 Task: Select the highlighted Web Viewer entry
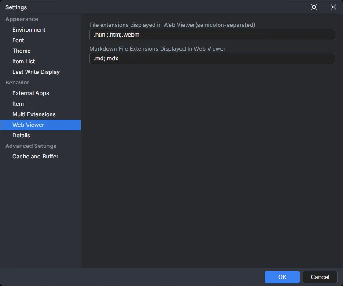click(x=28, y=125)
